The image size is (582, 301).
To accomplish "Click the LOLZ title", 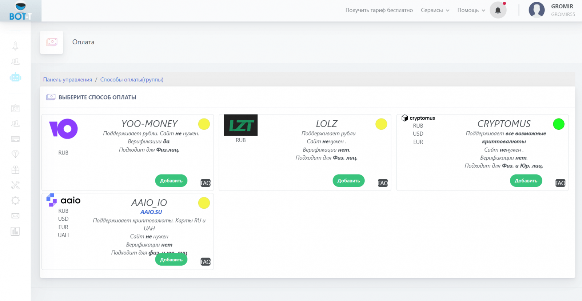I will 327,124.
